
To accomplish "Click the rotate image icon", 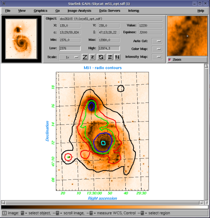I will coord(101,57).
